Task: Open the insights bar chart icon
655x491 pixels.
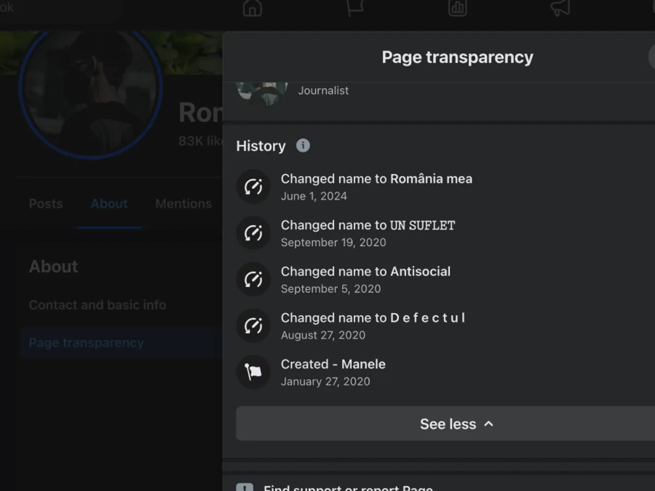Action: (457, 8)
